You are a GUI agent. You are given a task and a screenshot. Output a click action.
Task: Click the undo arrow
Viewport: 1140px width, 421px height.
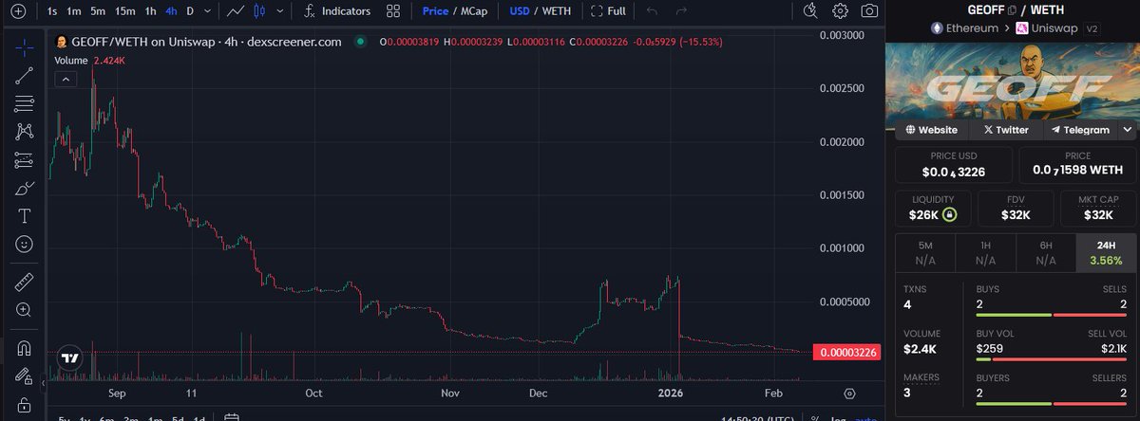pos(651,11)
